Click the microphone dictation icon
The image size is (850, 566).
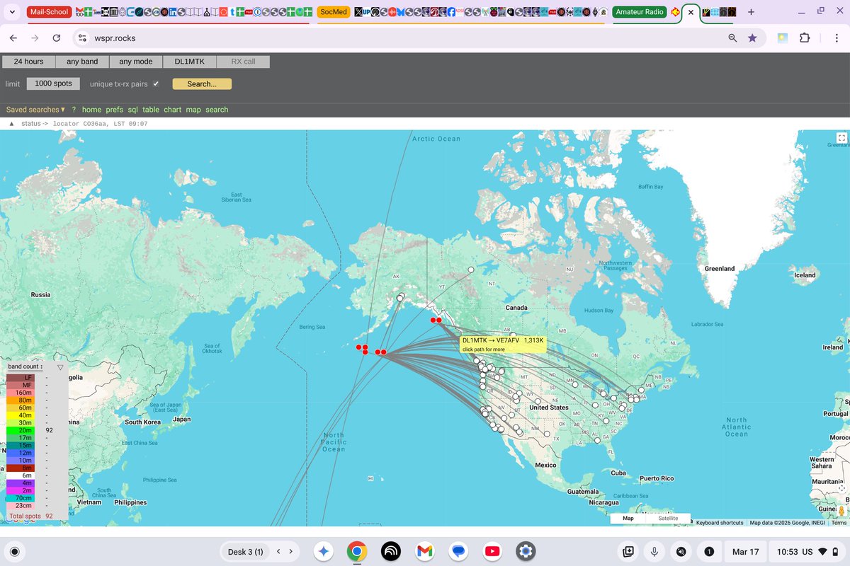coord(654,551)
